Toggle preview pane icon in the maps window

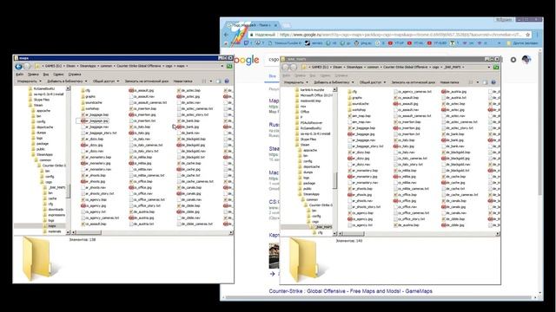coord(218,81)
